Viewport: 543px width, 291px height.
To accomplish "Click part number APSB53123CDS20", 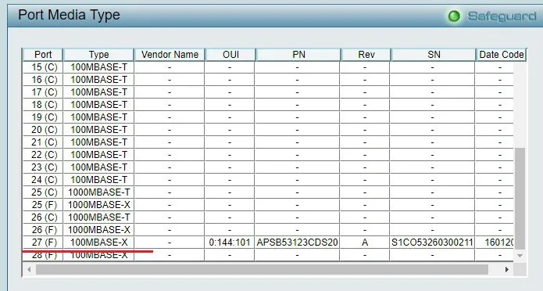I will 297,242.
